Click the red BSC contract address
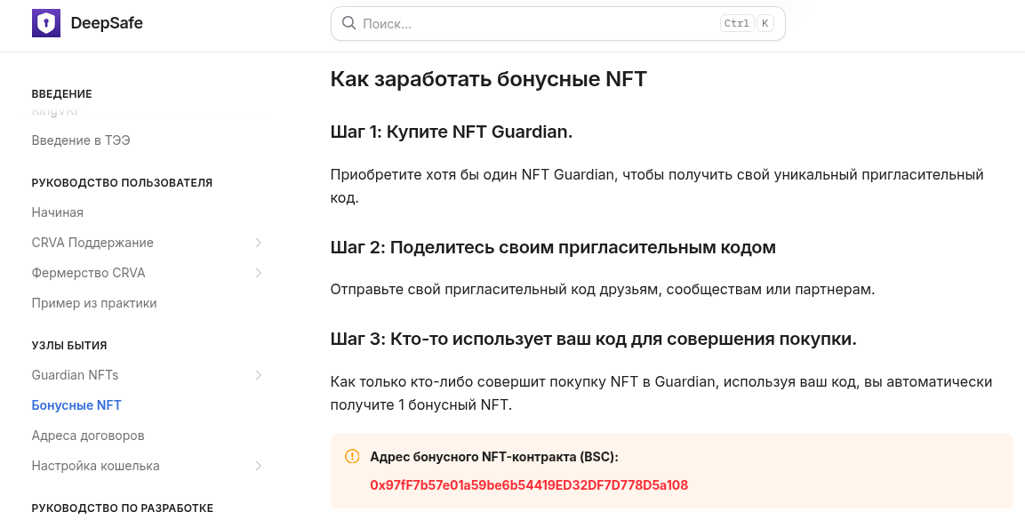 529,485
